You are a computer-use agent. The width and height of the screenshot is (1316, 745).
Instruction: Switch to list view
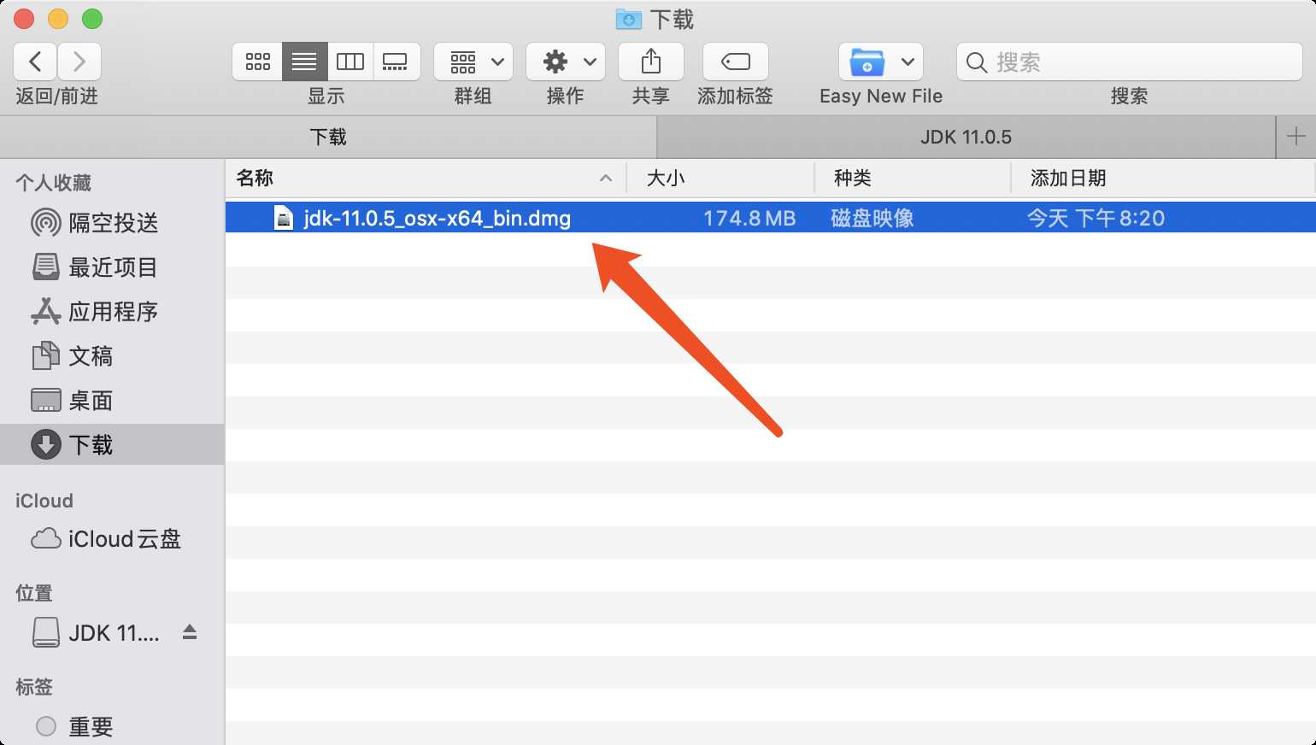click(x=304, y=62)
